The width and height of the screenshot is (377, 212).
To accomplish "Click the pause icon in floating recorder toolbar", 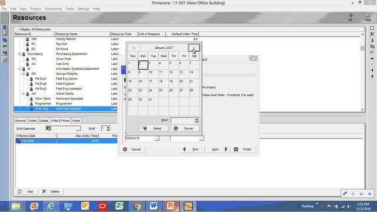I will 361,194.
